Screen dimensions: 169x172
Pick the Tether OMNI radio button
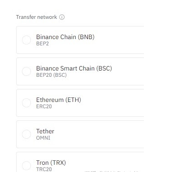(x=26, y=134)
